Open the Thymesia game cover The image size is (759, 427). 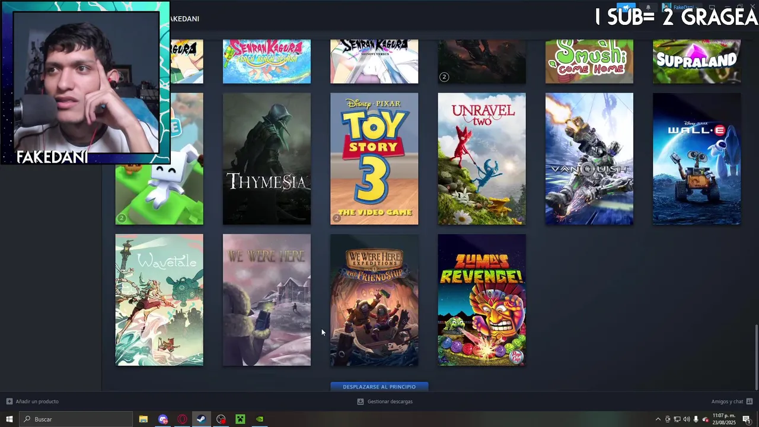[x=267, y=159]
